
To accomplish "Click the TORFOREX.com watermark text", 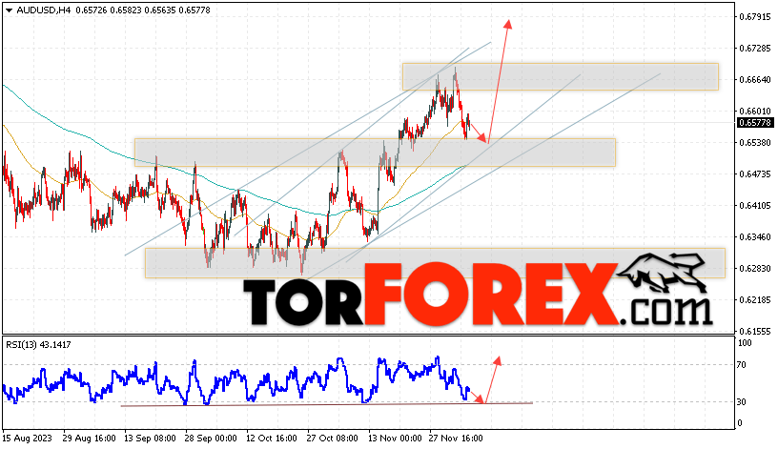I will (x=477, y=295).
